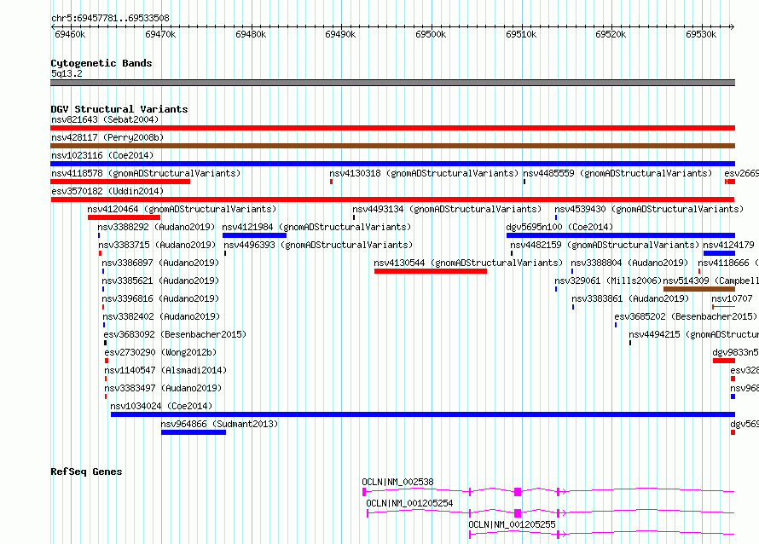Click nsv4130544 gnomAD red bar

(x=431, y=271)
